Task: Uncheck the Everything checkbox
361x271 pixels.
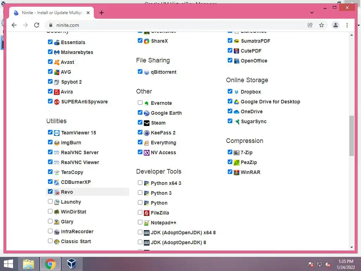Action: click(x=140, y=142)
